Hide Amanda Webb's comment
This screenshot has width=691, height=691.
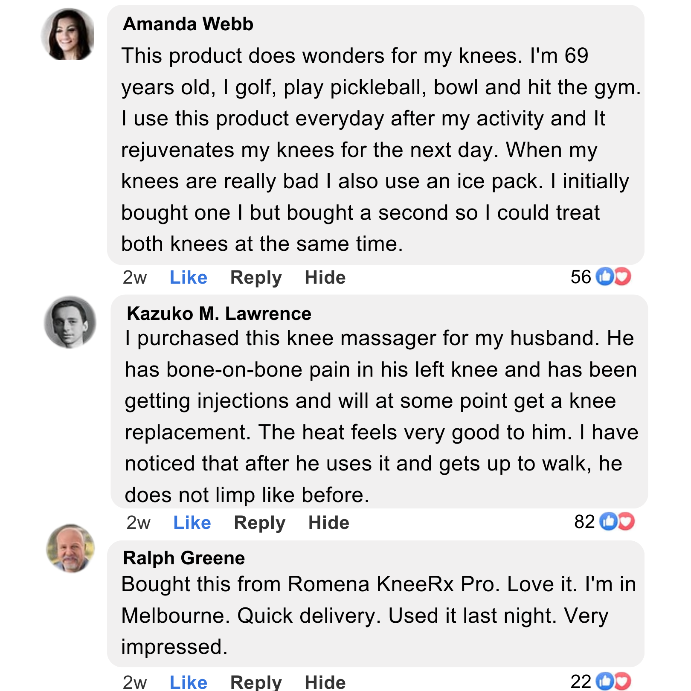(x=325, y=278)
